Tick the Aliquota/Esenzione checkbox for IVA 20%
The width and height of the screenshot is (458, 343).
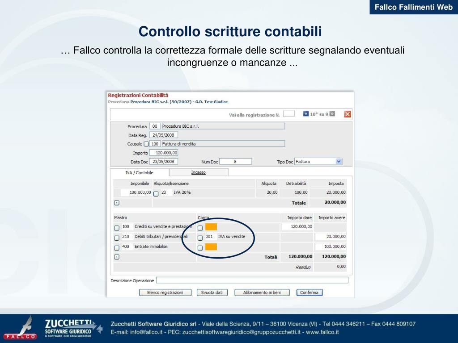pos(156,194)
